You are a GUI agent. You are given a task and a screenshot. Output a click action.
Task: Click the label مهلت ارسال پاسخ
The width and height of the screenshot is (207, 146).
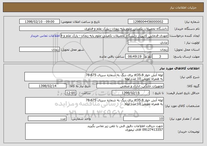(186, 57)
